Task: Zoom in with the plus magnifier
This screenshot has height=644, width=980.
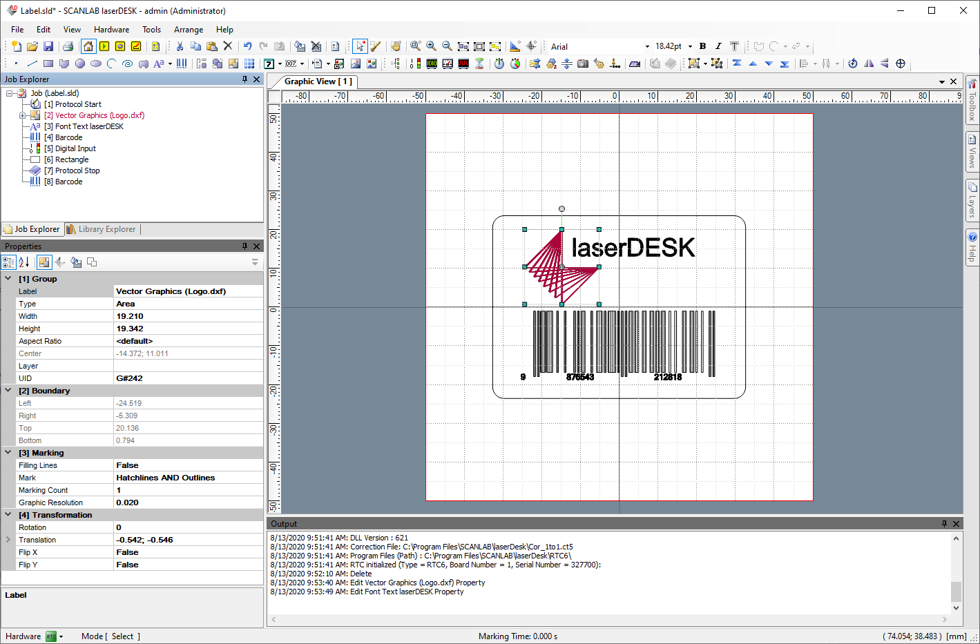Action: [431, 46]
